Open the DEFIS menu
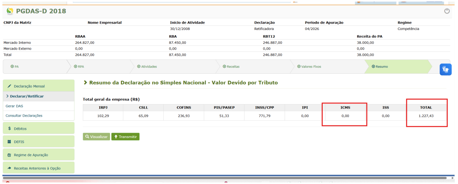The image size is (458, 184). [38, 142]
